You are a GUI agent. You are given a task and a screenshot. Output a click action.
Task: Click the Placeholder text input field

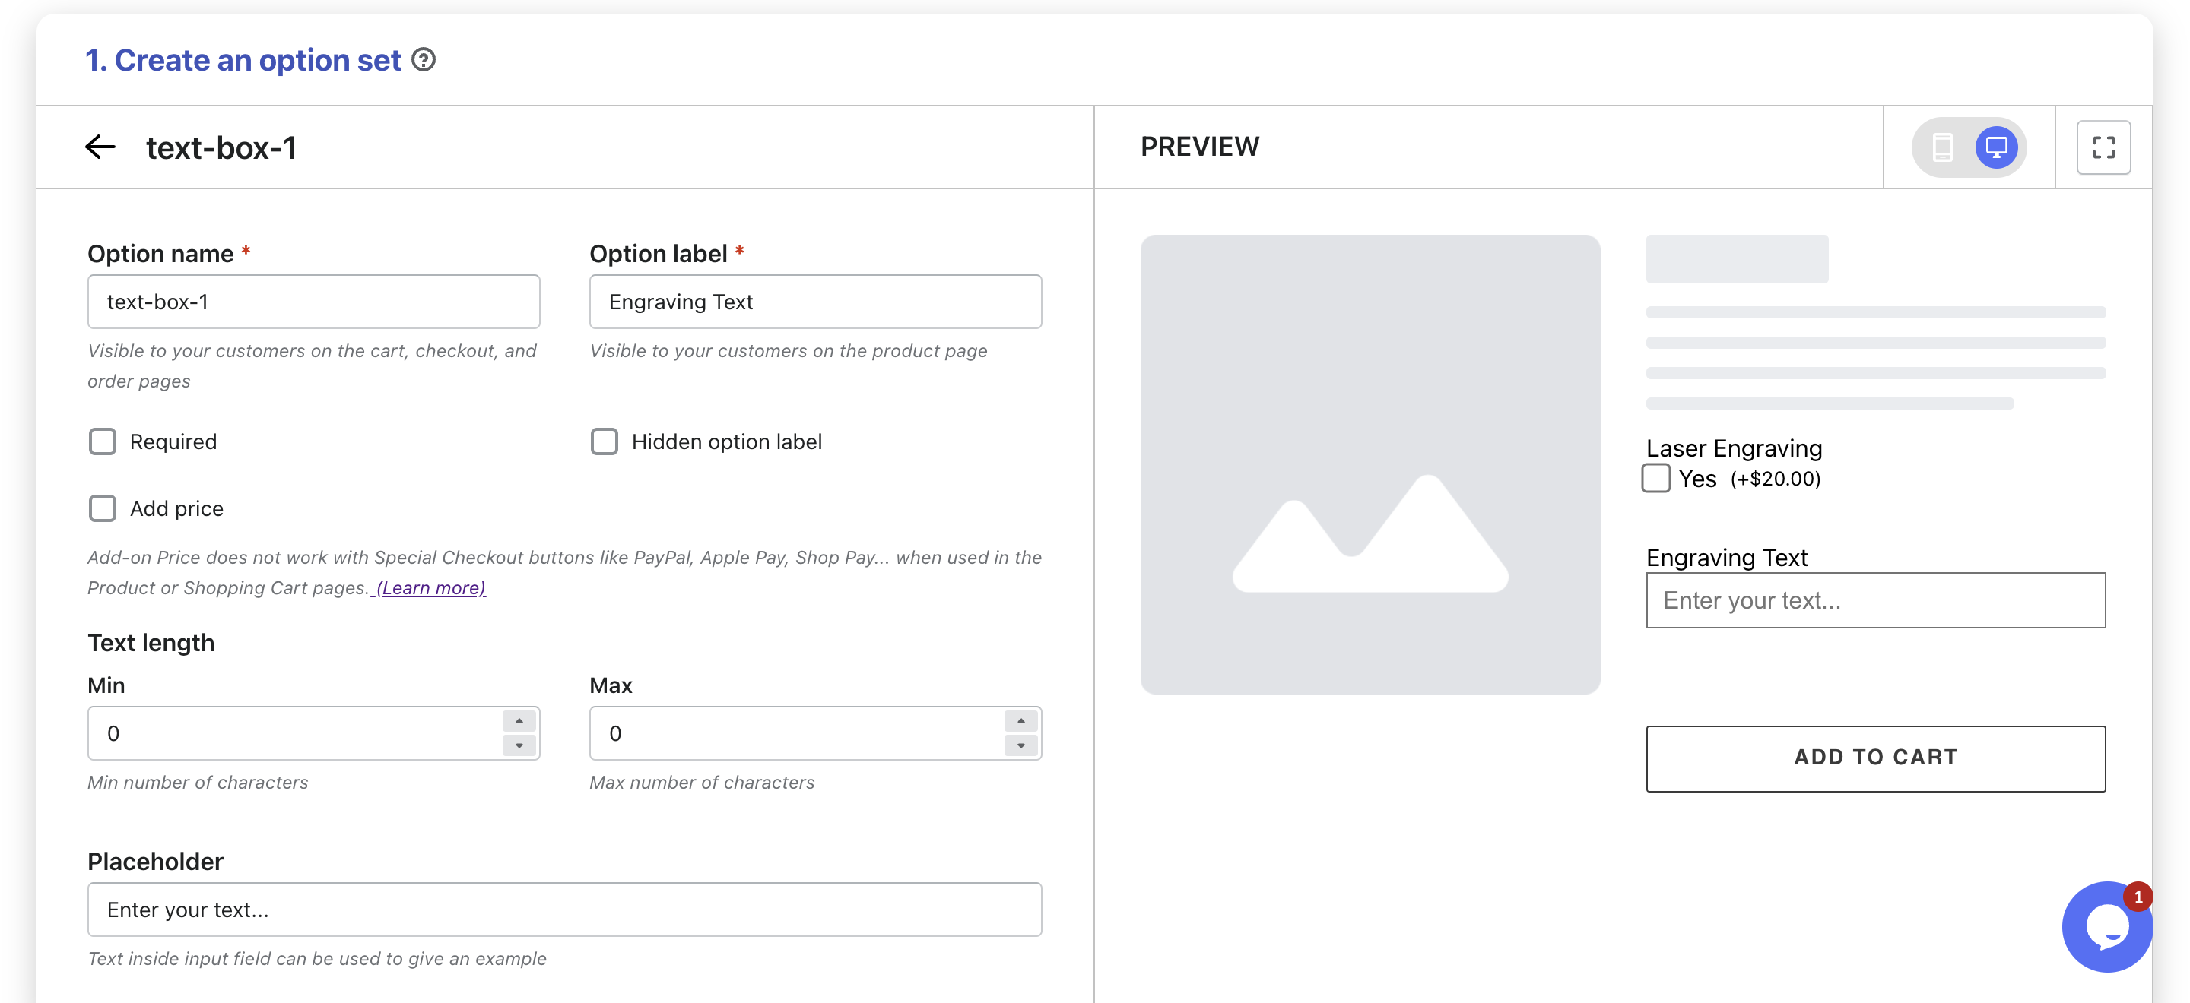563,910
